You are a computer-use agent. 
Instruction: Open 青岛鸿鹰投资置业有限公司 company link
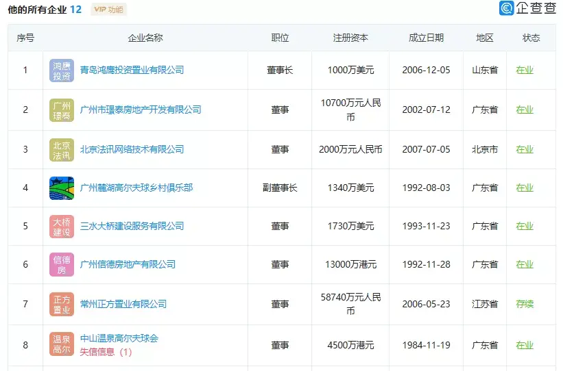click(x=132, y=70)
